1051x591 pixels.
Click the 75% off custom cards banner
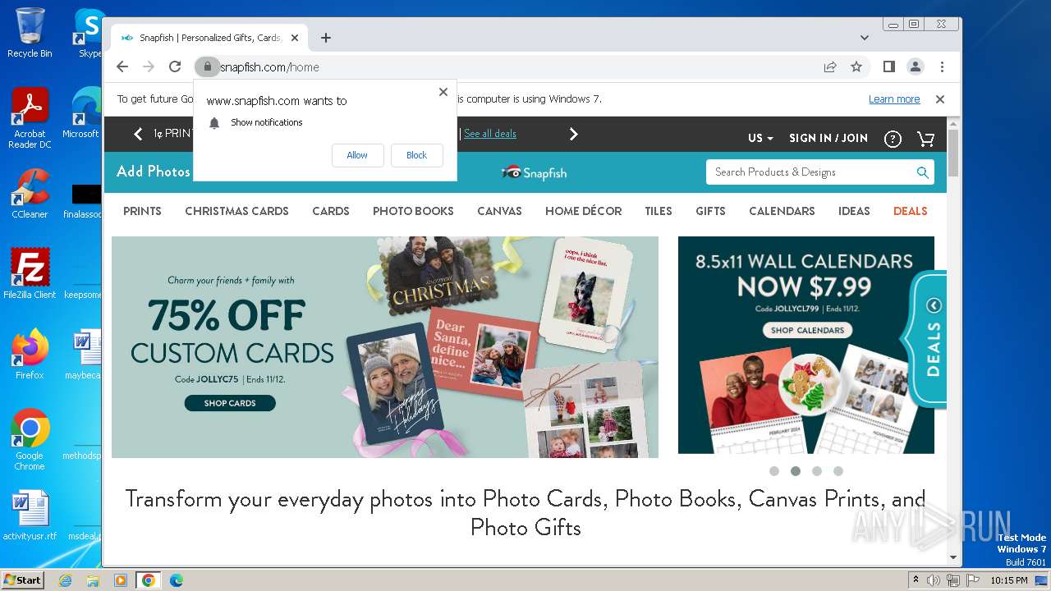pyautogui.click(x=385, y=347)
